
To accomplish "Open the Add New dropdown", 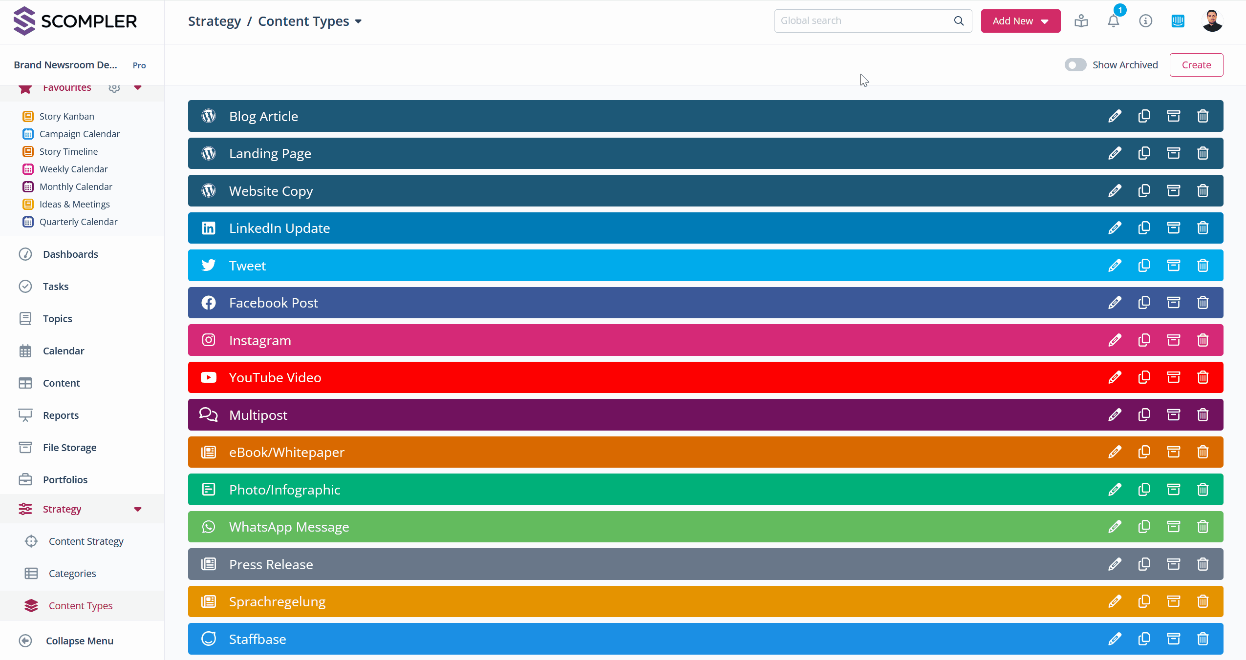I will (x=1020, y=21).
